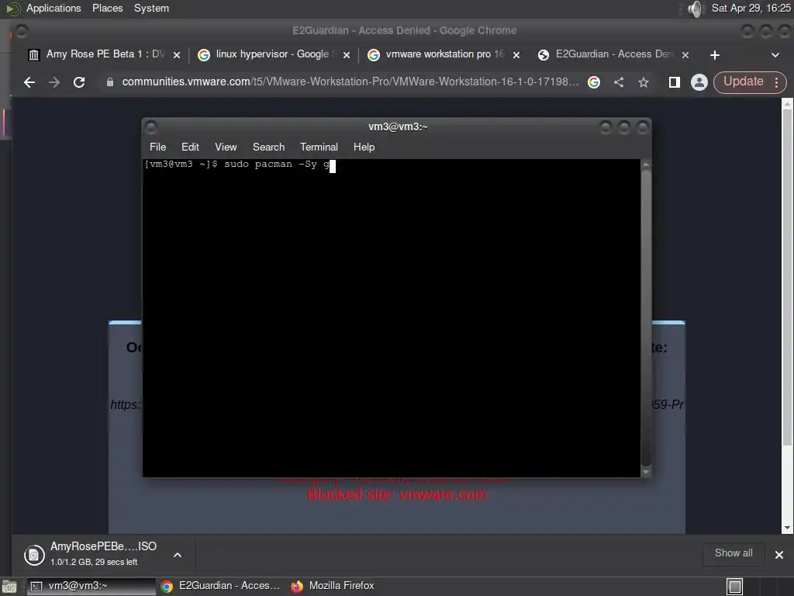Open Chrome side panel icon
Screen dimensions: 794x596
point(674,82)
